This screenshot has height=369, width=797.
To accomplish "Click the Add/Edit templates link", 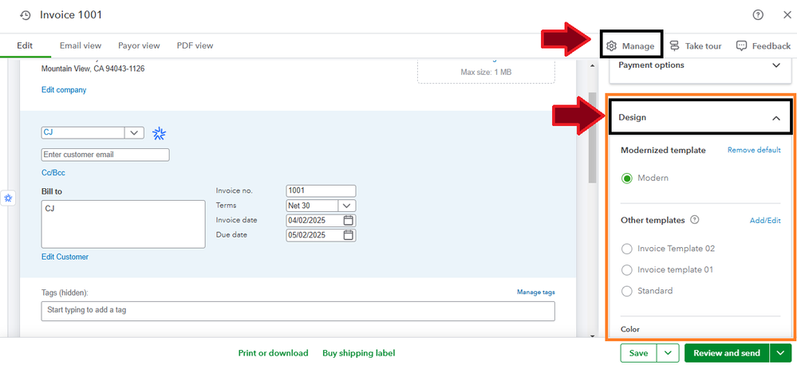I will (765, 220).
